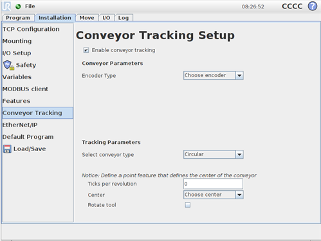Click the Ticks per revolution input field

[213, 184]
